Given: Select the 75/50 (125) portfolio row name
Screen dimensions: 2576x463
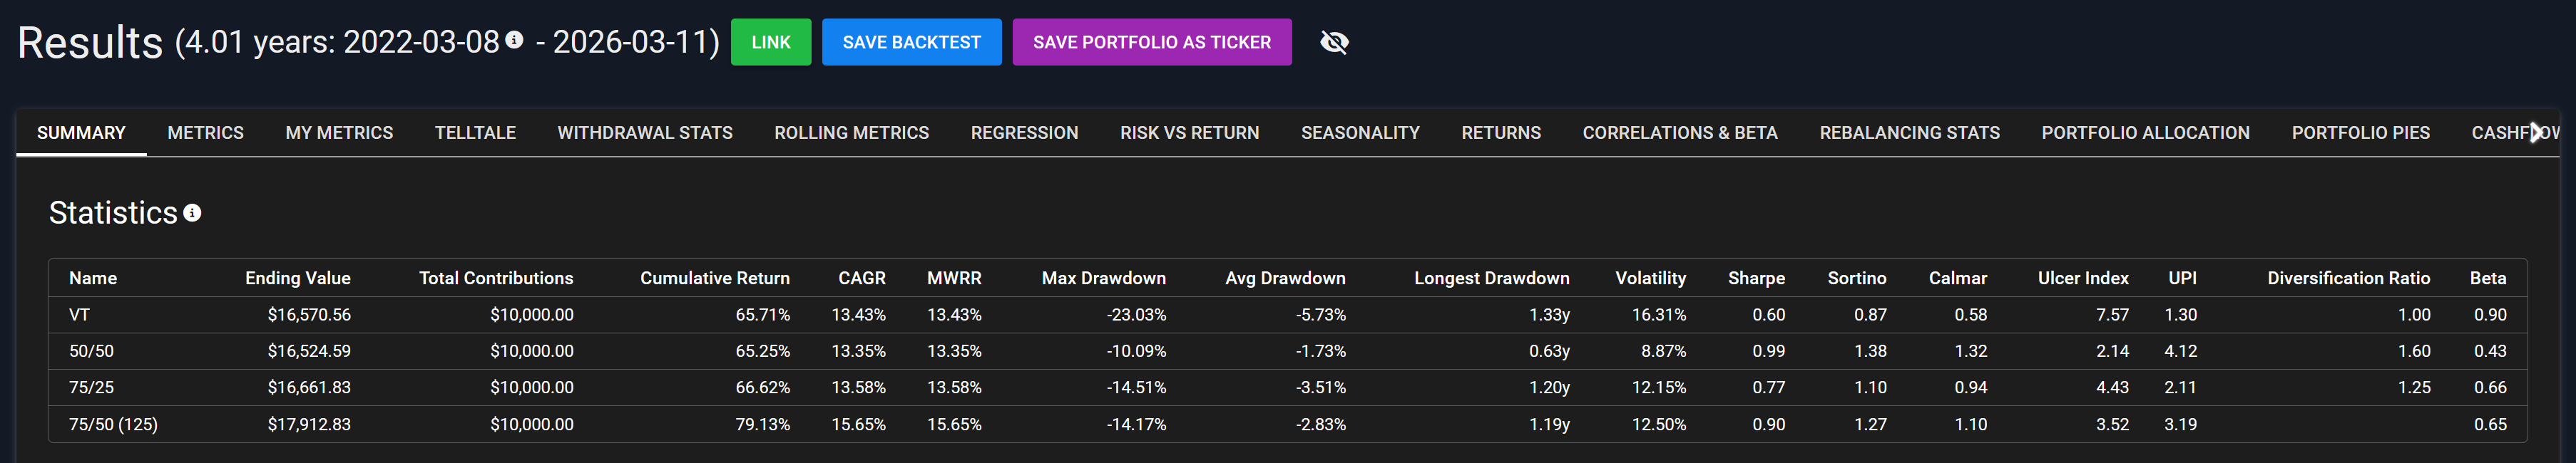Looking at the screenshot, I should click(x=113, y=424).
